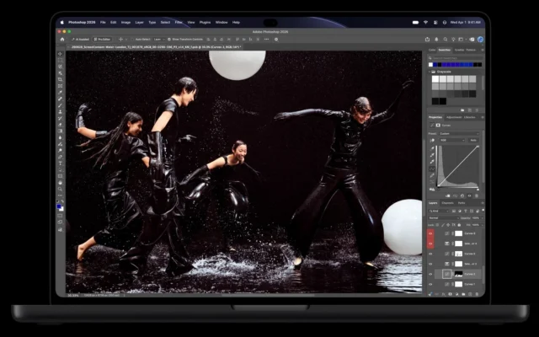
Task: Select the Rectangle shape tool
Action: tap(60, 176)
